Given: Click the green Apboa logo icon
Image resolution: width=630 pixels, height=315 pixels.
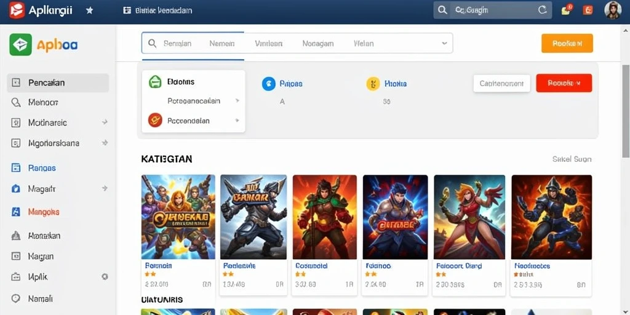Looking at the screenshot, I should 20,44.
